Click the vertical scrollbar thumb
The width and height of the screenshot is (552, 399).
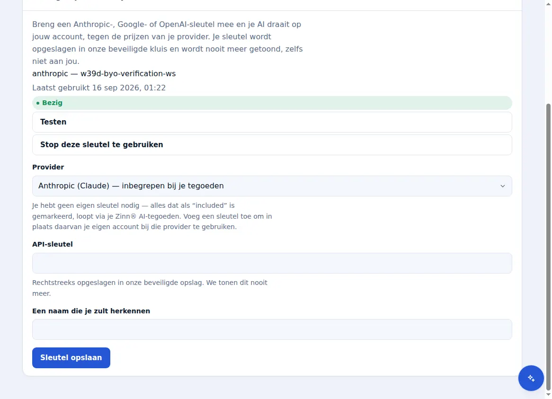tap(548, 246)
